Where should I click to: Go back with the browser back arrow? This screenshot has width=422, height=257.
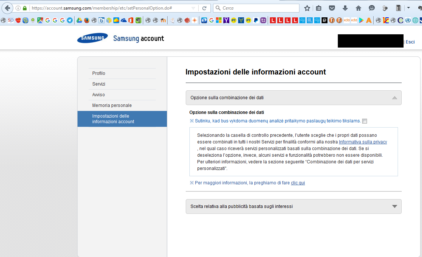click(7, 8)
